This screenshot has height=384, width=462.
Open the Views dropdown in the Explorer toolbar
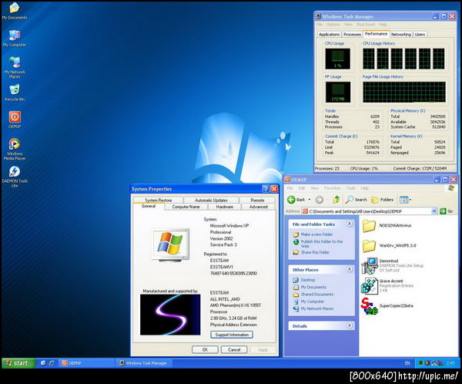point(406,200)
